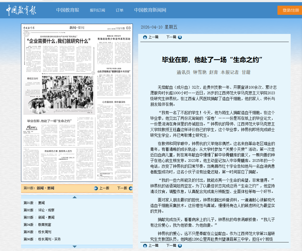
Task: Select 第05版 校长周刊 in page list
Action: (x=37, y=232)
